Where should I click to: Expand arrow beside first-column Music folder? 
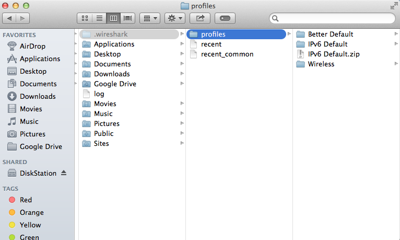(182, 113)
